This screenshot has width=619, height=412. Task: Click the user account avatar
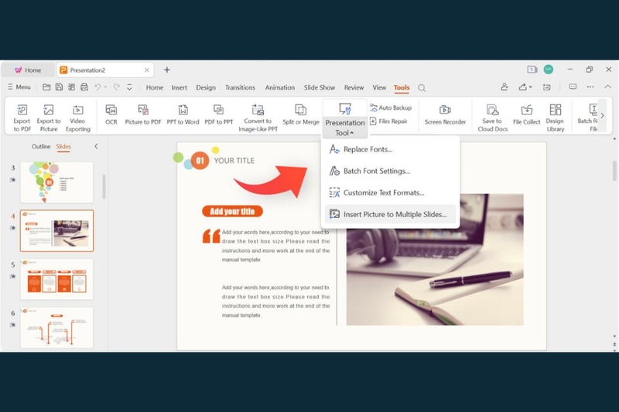(x=549, y=70)
